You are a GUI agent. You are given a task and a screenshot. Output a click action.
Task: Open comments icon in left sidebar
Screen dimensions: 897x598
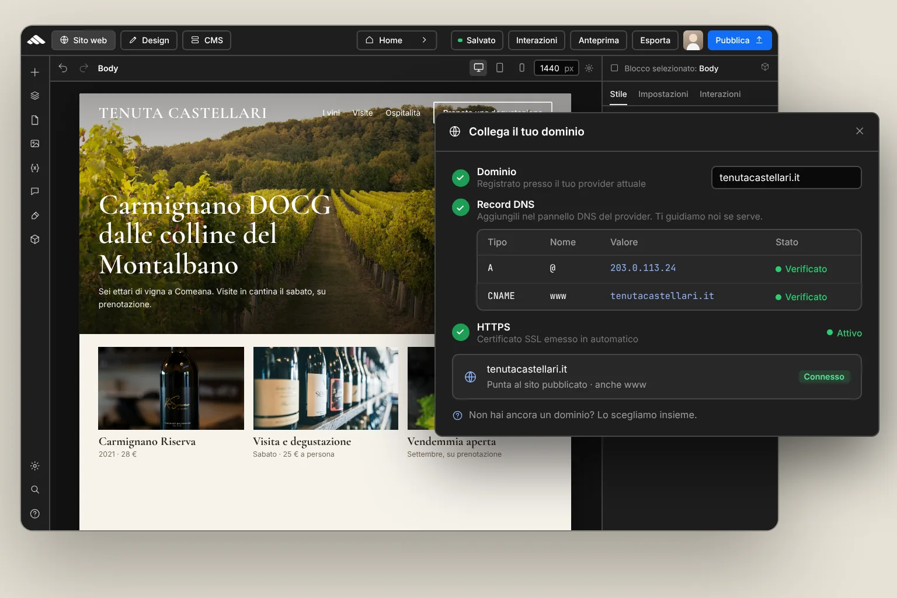[x=35, y=192]
